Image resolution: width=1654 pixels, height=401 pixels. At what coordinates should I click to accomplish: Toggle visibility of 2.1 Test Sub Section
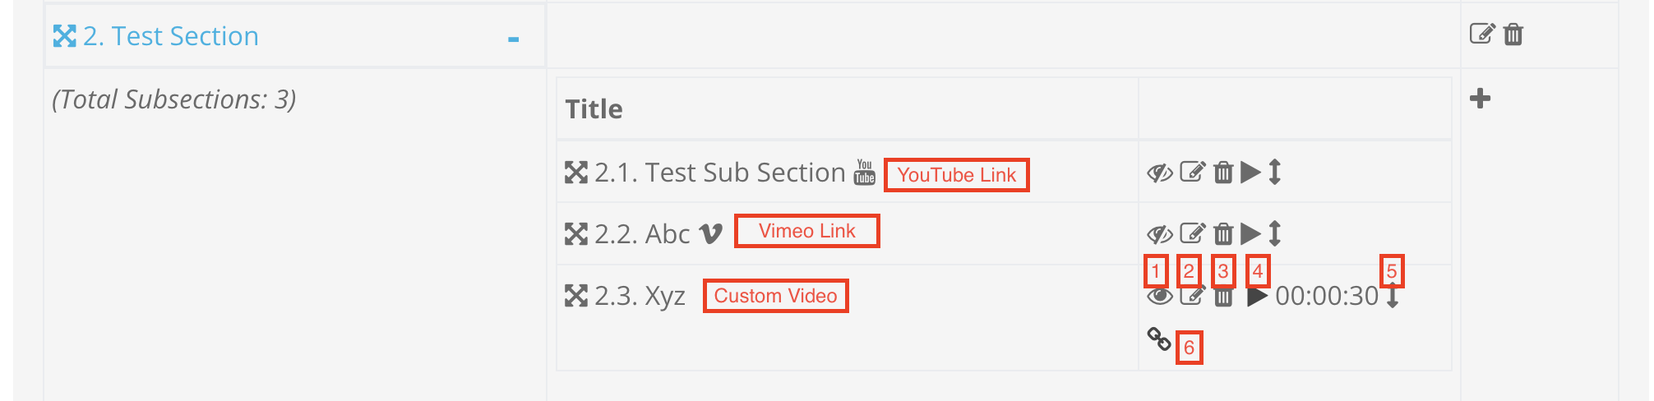coord(1160,173)
